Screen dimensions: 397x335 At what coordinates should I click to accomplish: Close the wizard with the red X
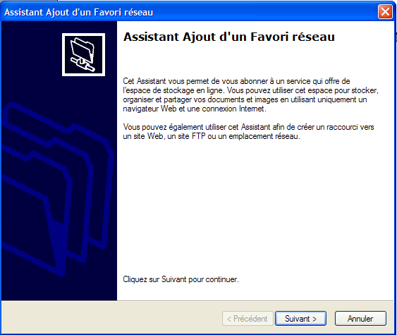(385, 12)
